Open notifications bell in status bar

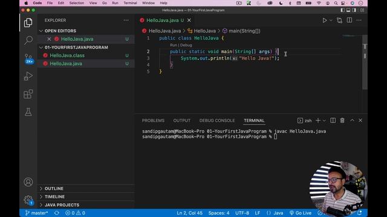click(360, 213)
